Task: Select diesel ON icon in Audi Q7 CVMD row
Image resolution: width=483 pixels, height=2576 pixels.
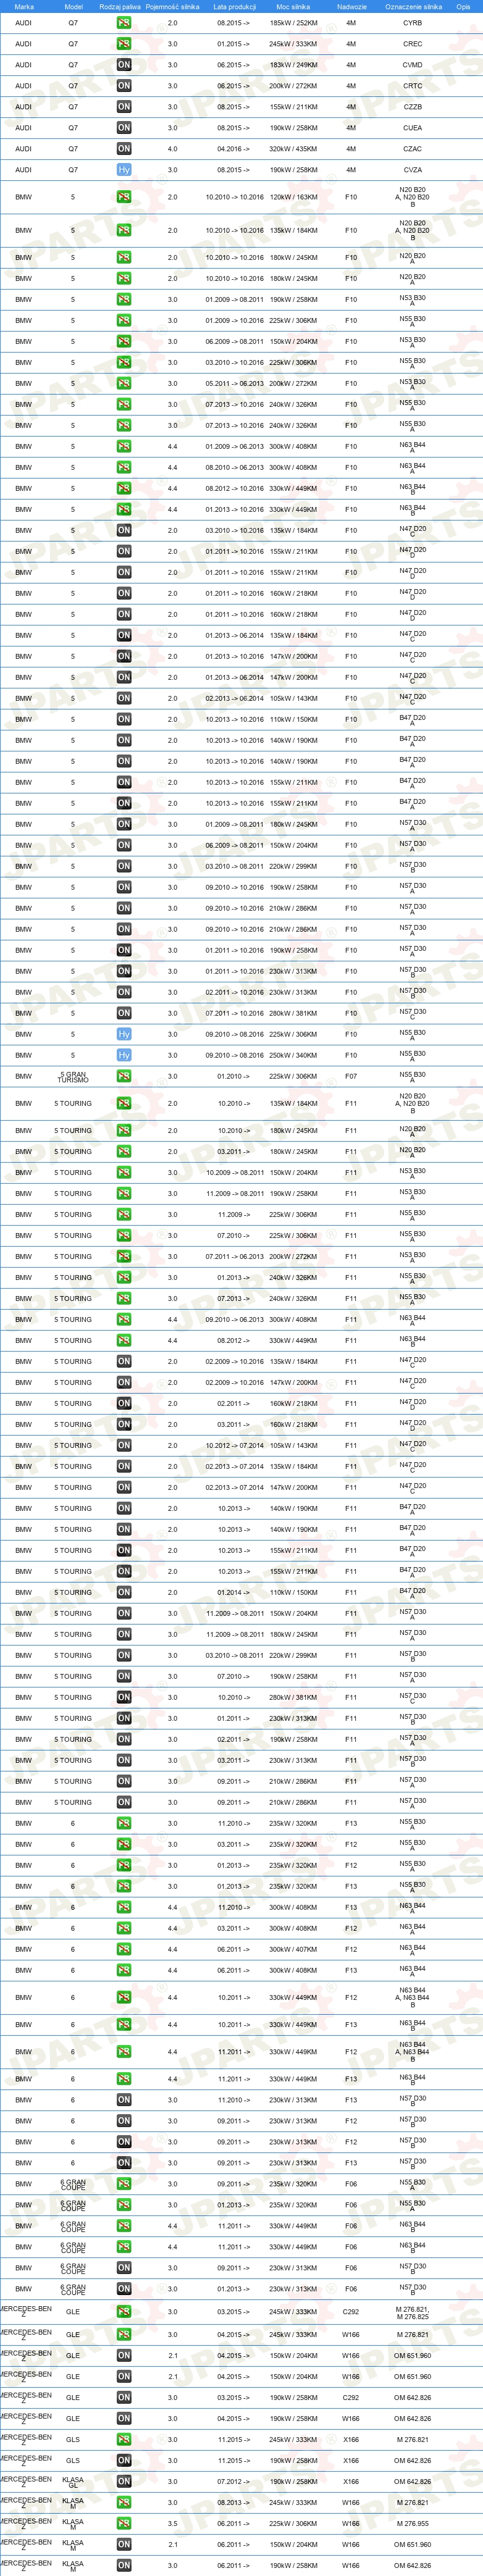Action: 124,65
